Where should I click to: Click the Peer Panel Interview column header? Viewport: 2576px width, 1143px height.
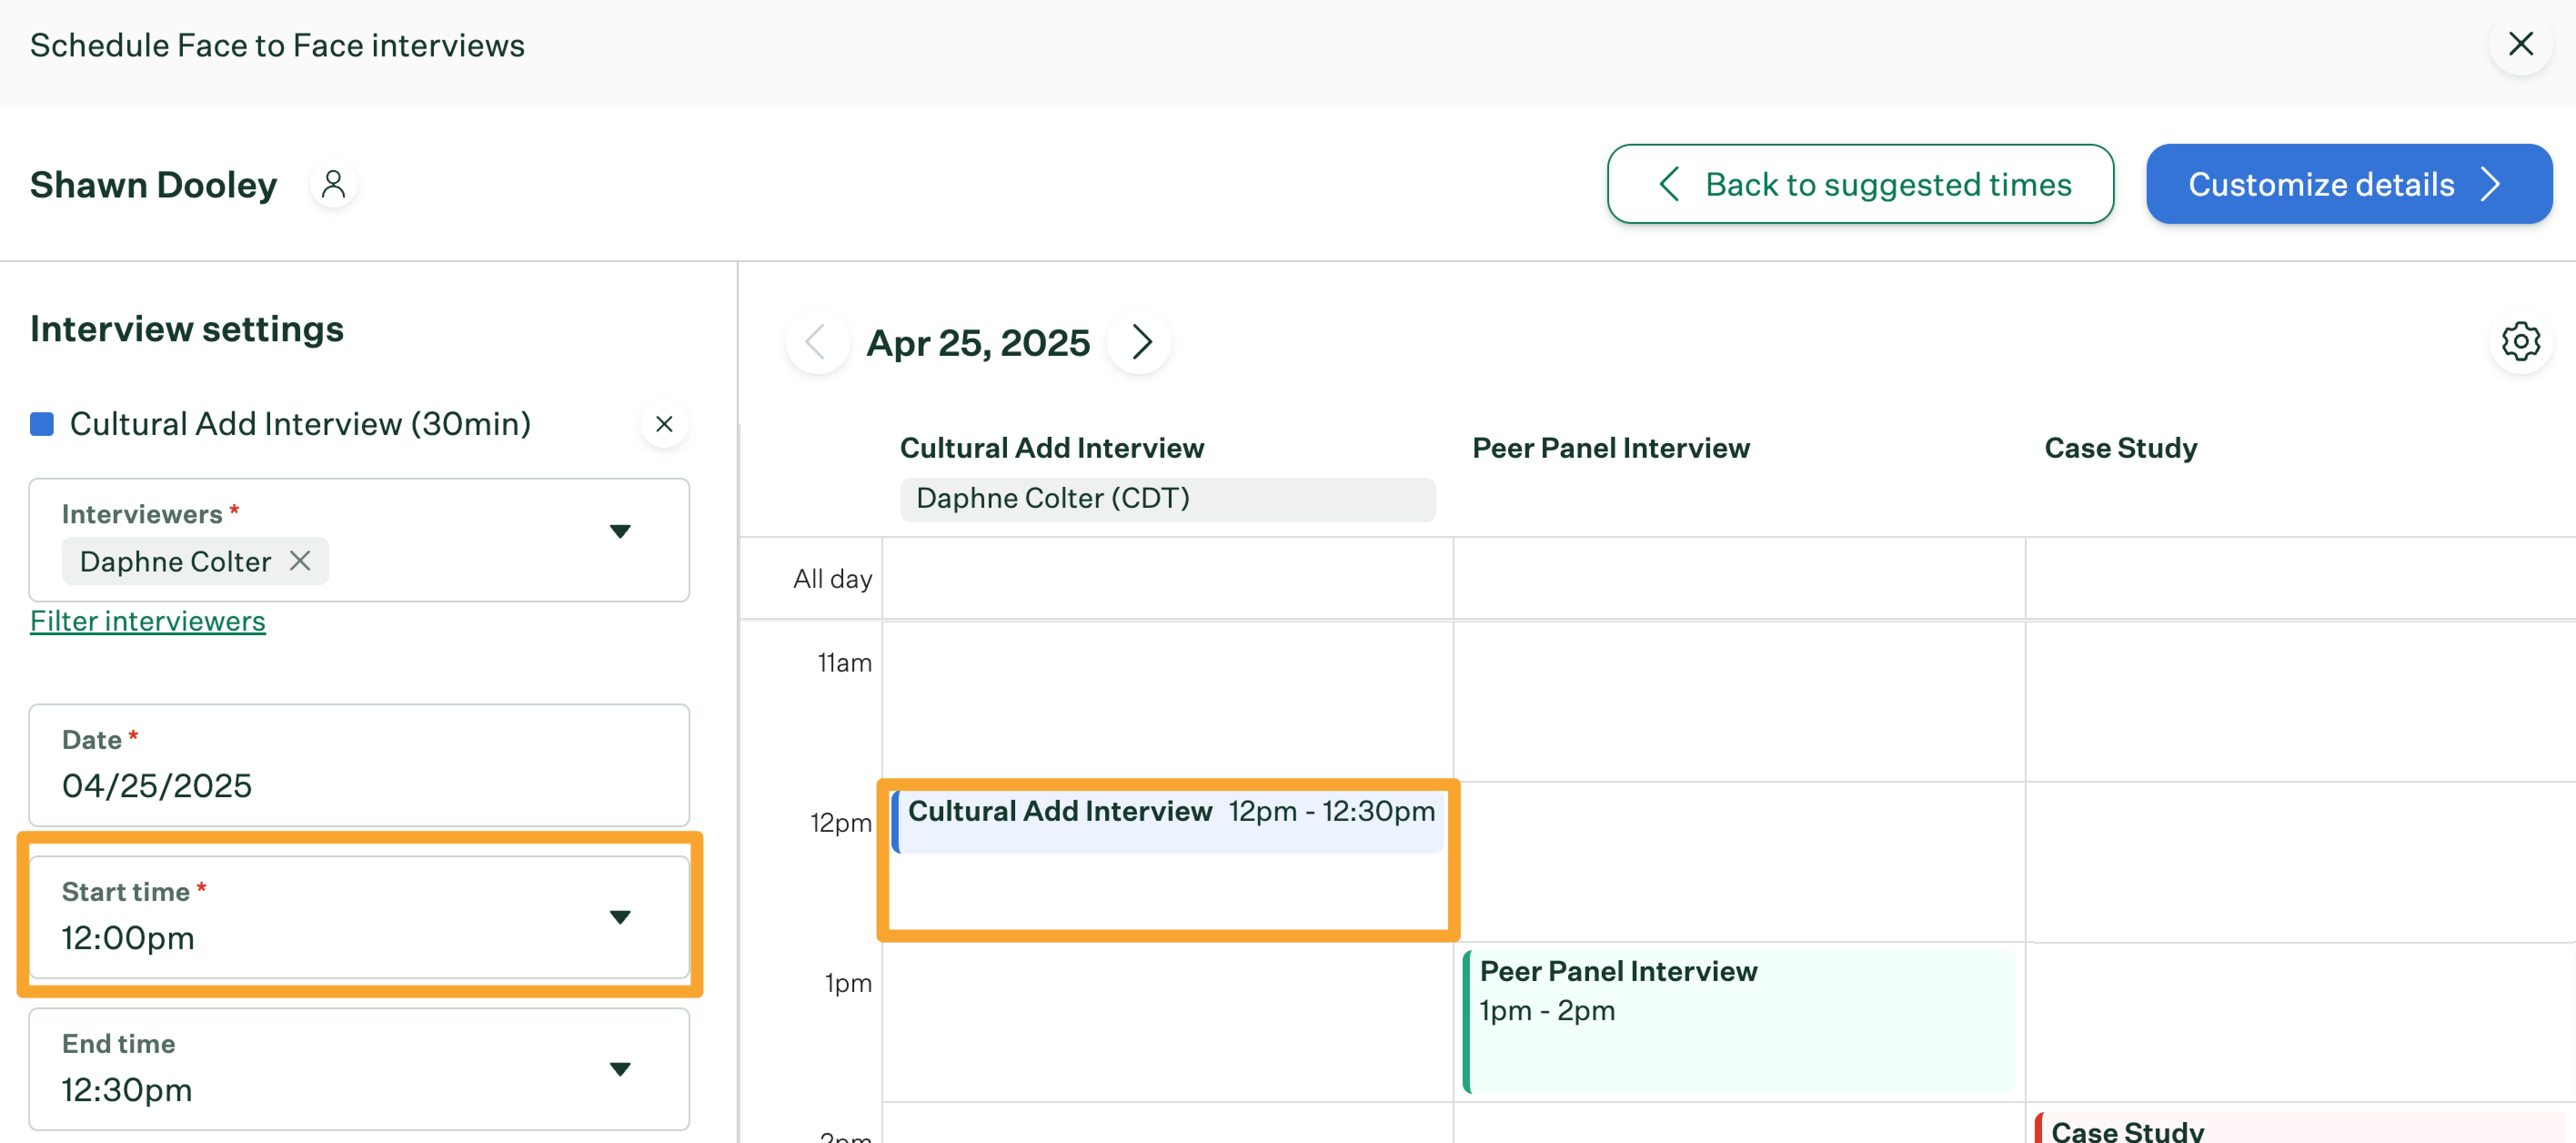pyautogui.click(x=1611, y=448)
